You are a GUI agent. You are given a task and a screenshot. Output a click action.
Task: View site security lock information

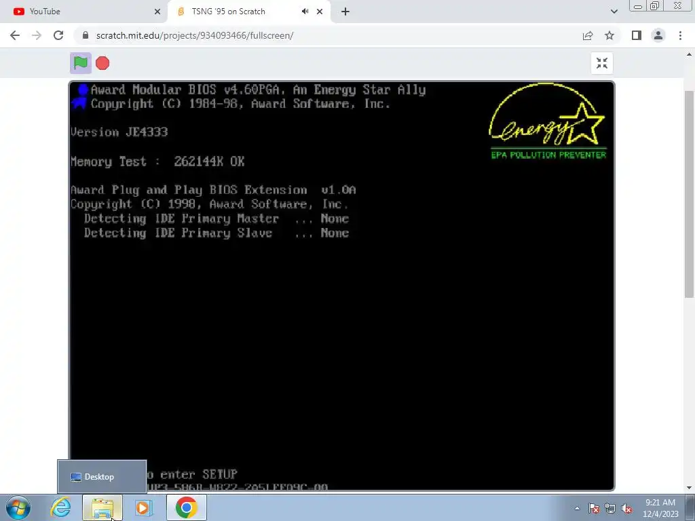[86, 35]
